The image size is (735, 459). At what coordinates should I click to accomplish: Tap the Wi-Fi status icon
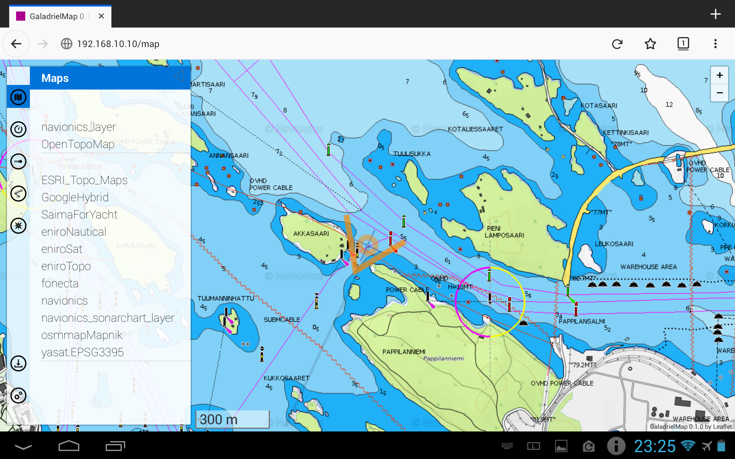pos(688,446)
